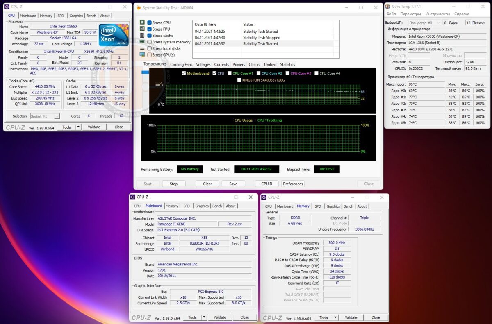Open the Bench tab in the CPU-Z Memory window
The image size is (492, 324).
click(x=348, y=206)
